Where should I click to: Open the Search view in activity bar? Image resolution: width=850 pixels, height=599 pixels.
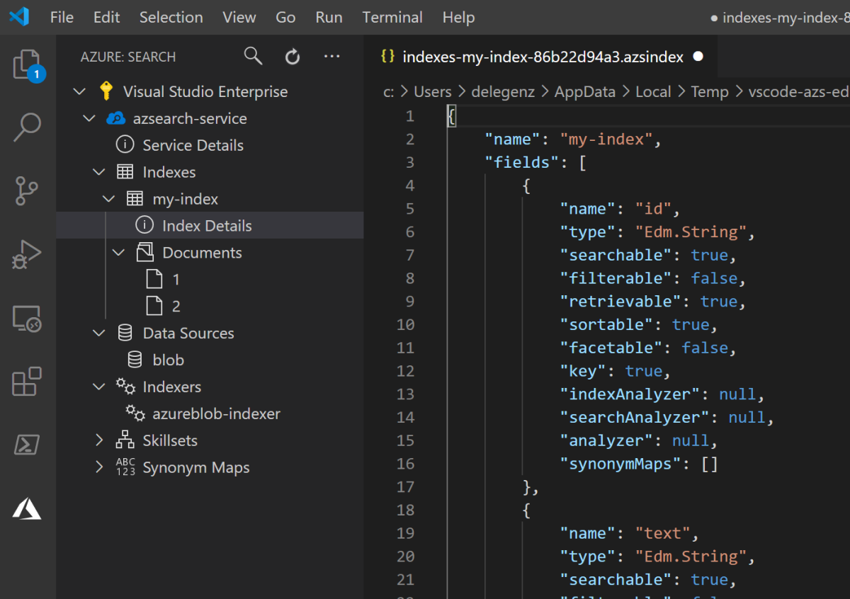pos(28,127)
